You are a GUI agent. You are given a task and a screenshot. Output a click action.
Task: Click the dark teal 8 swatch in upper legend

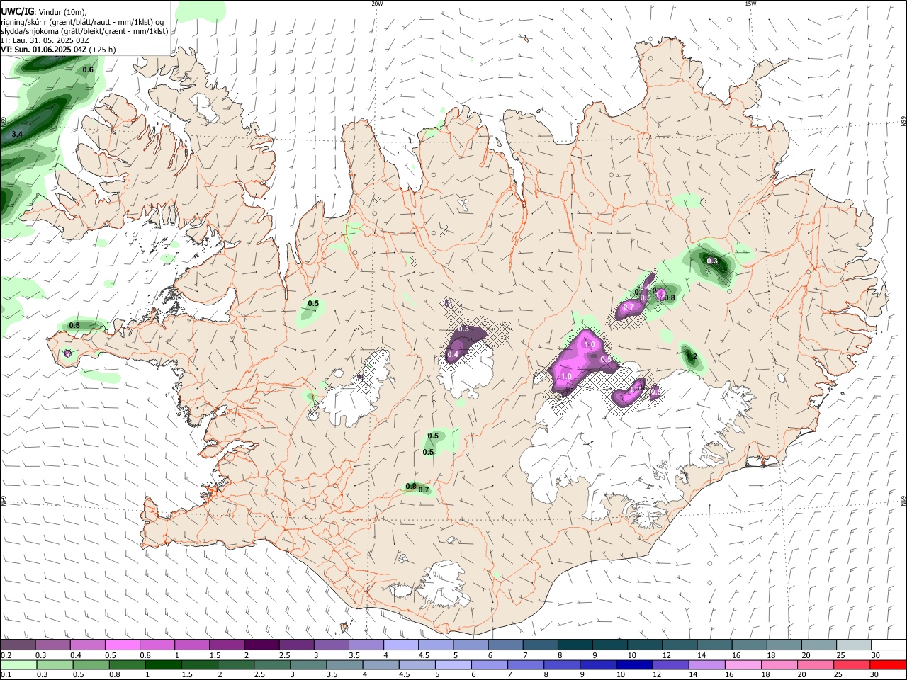[x=575, y=645]
